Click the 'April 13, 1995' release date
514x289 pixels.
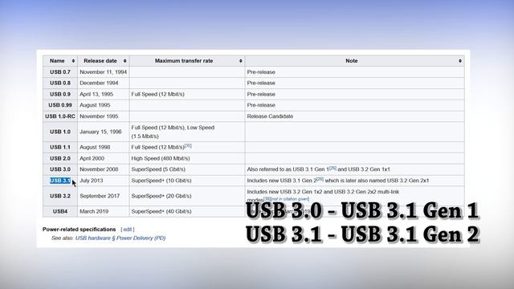click(96, 94)
